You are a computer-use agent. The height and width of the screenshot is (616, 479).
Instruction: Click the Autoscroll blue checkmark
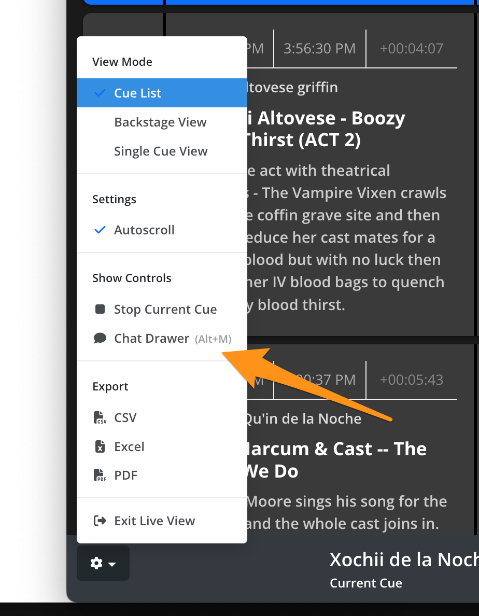click(x=101, y=230)
